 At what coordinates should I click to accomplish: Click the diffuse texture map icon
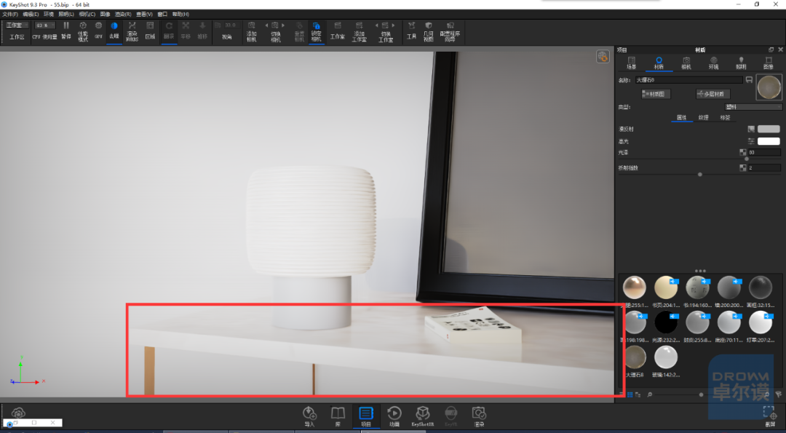coord(751,130)
